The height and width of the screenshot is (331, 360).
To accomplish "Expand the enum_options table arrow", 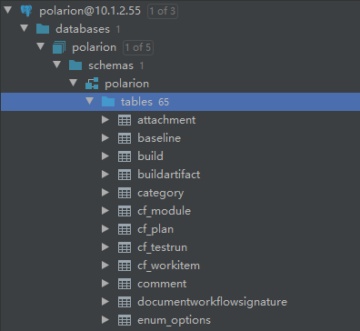I will pyautogui.click(x=105, y=320).
